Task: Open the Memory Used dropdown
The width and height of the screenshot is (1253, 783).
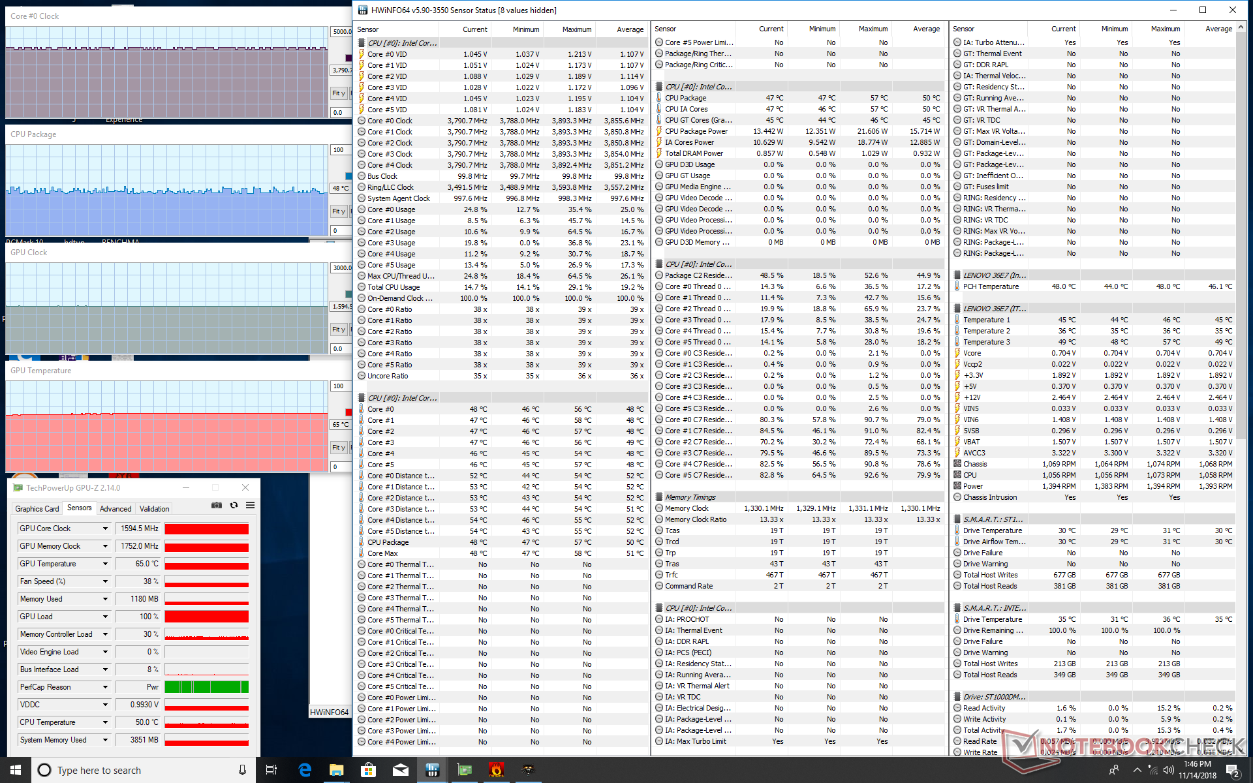Action: click(x=104, y=599)
